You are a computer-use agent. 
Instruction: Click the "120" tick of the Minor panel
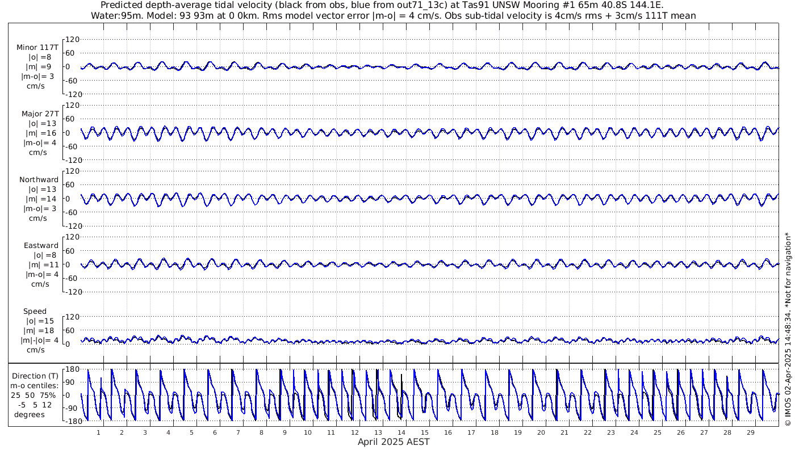(x=72, y=39)
